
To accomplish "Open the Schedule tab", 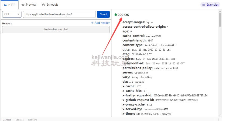I will click(x=50, y=5).
